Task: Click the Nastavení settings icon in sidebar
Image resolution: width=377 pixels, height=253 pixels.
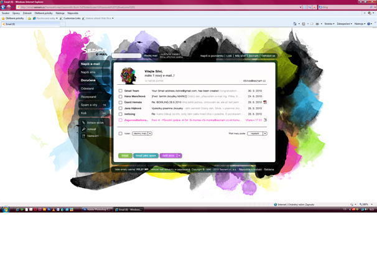Action: [84, 136]
